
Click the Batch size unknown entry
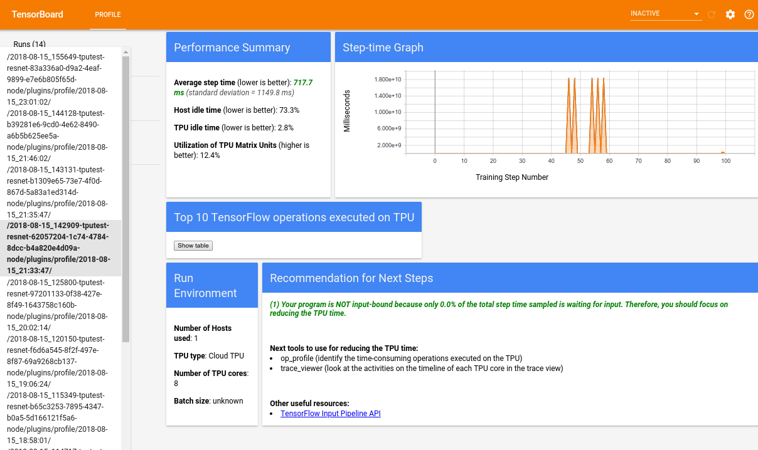point(208,400)
